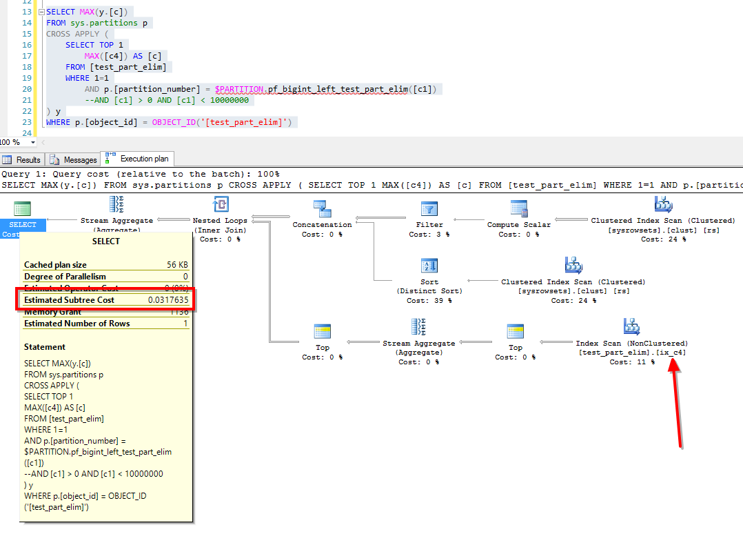Click the Concatenation operator icon
The width and height of the screenshot is (743, 534).
321,208
